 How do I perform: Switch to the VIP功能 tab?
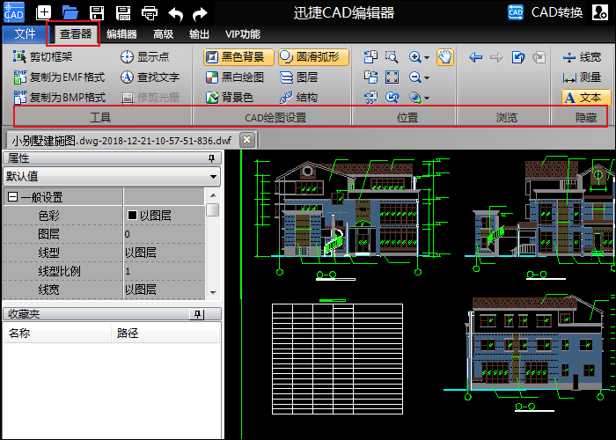coord(243,34)
